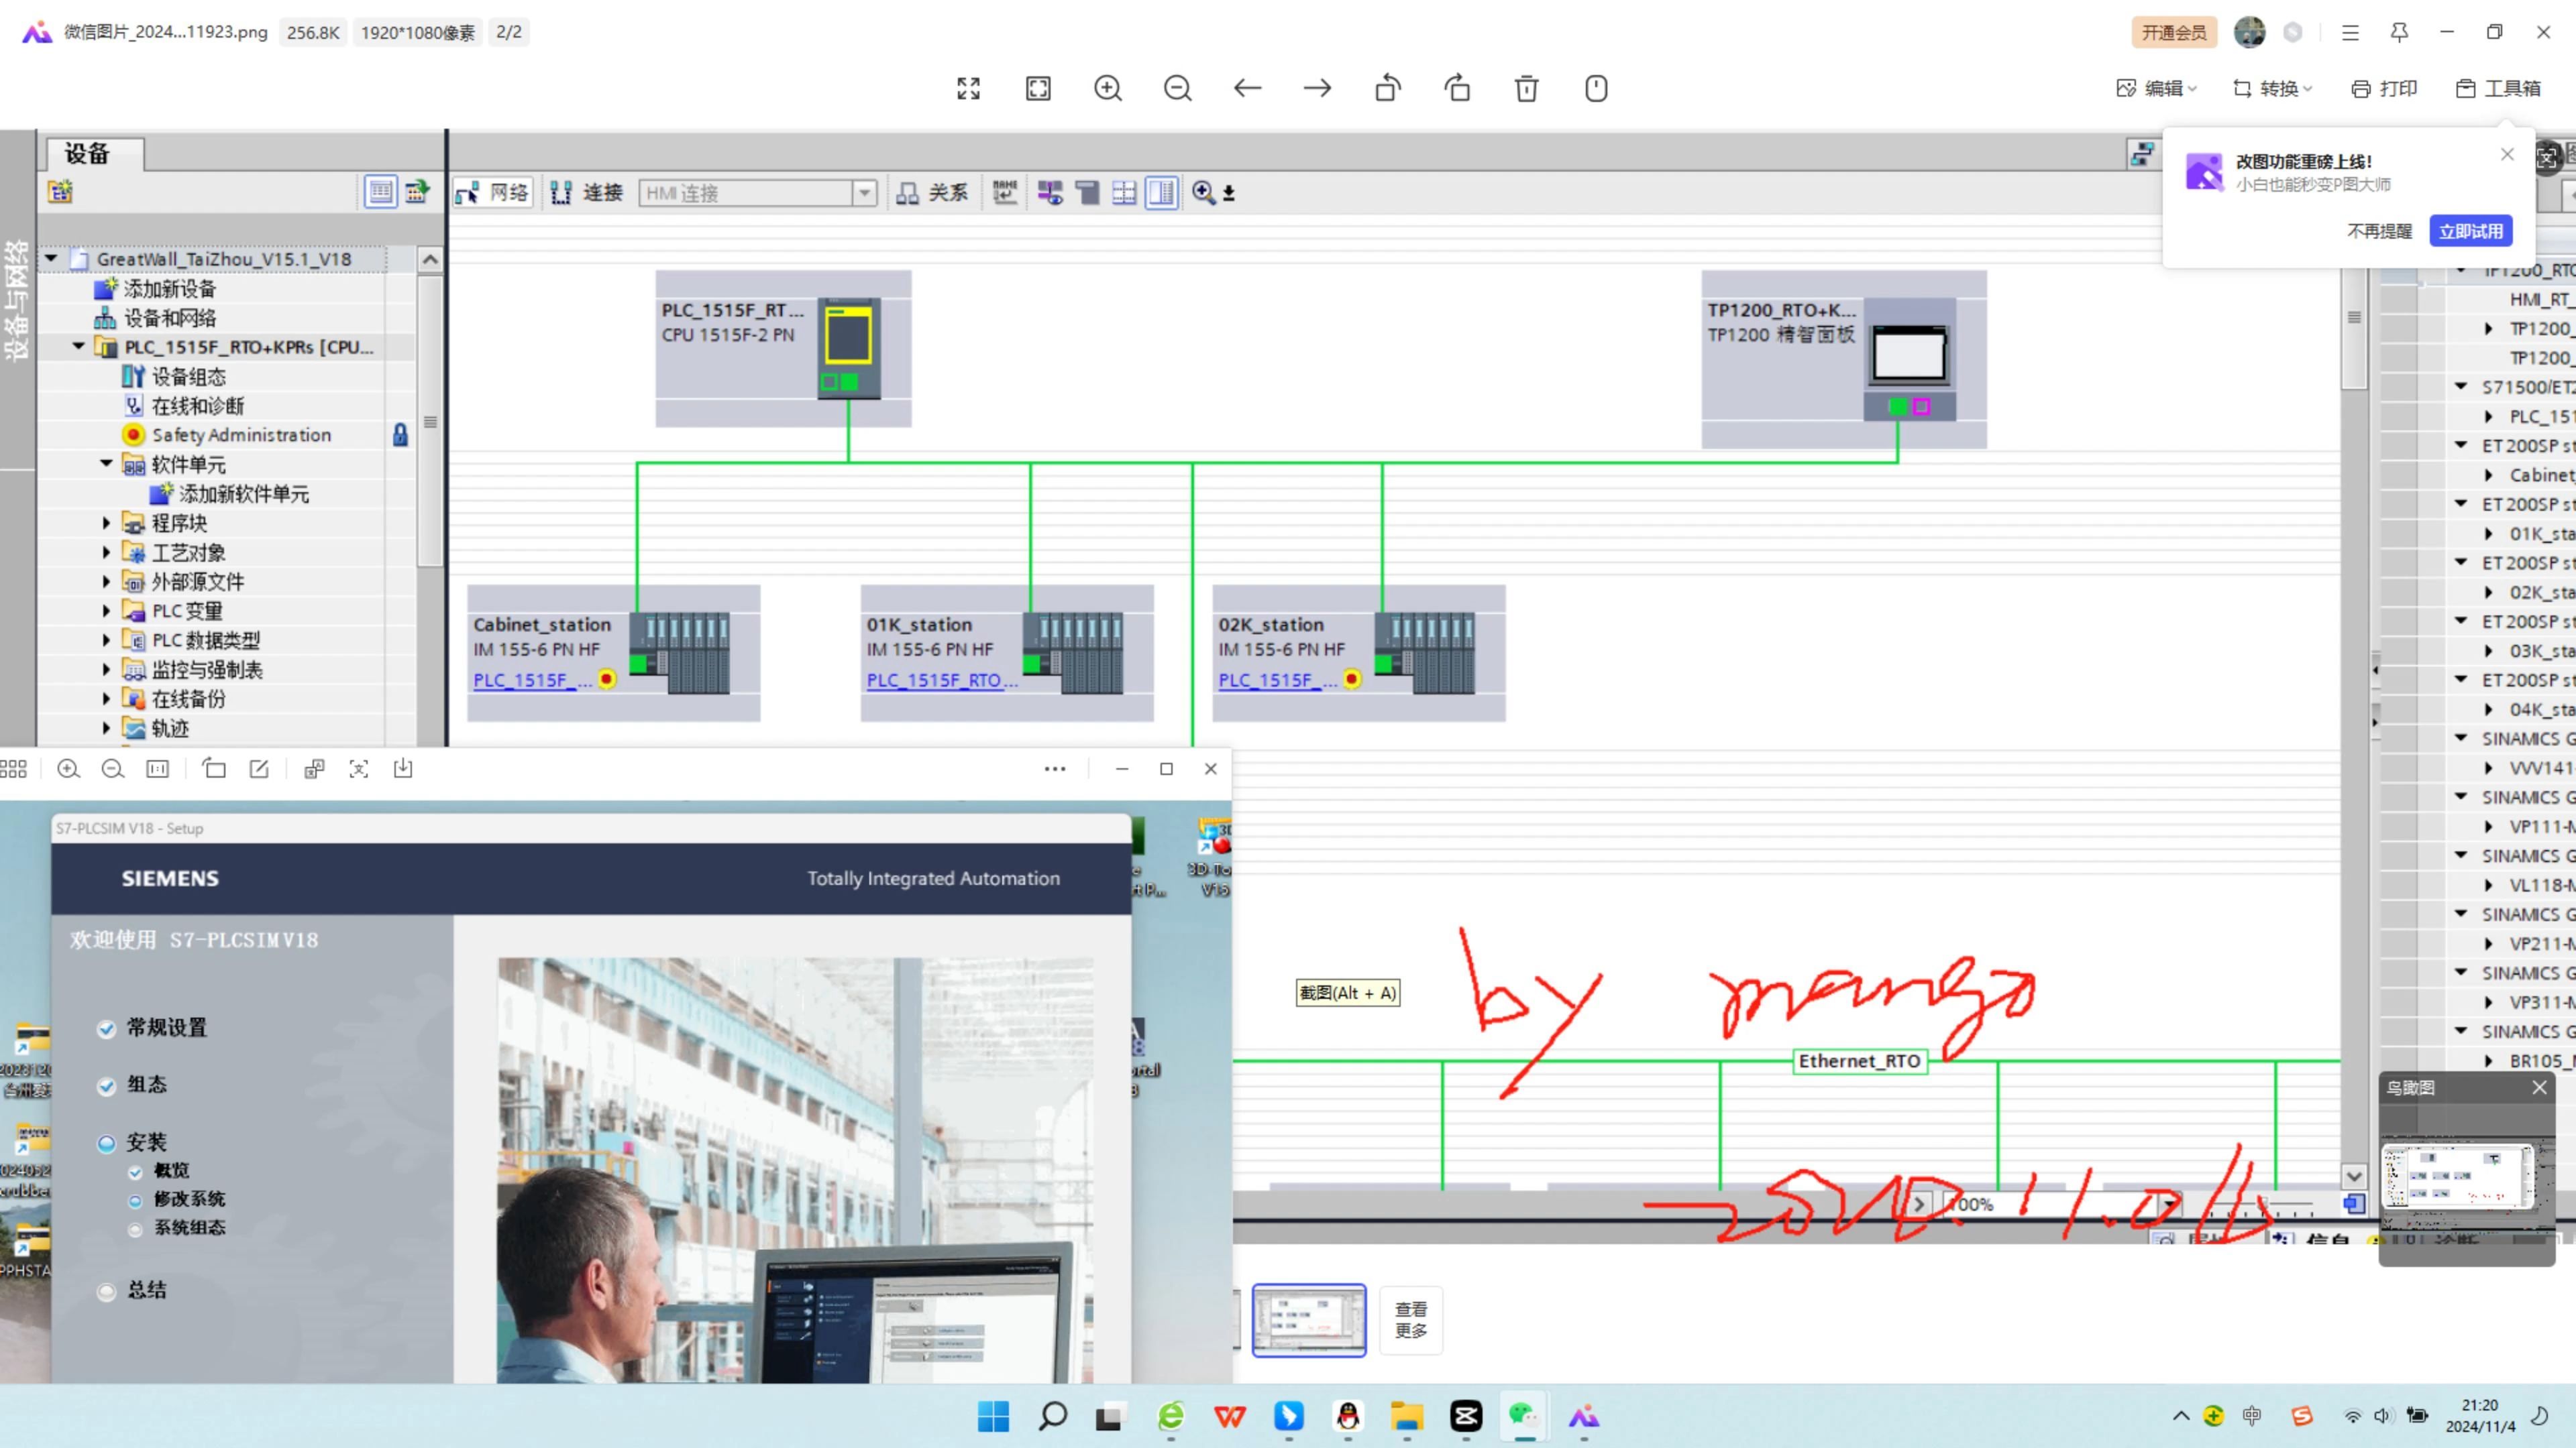This screenshot has width=2576, height=1448.
Task: Collapse the GreatWall_TaiZhou_V15.1_V18 project node
Action: click(51, 258)
